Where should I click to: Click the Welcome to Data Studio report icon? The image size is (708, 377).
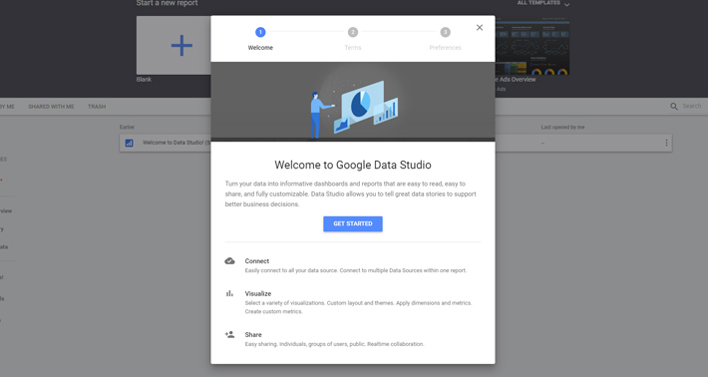(130, 144)
